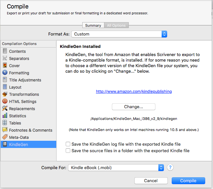Click the HTML Settings icon

click(x=5, y=101)
